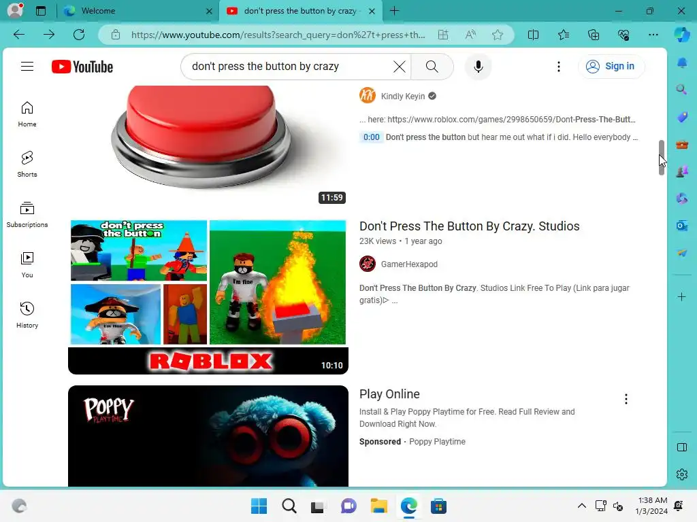This screenshot has width=697, height=522.
Task: Open Tools briefcase in Edge sidebar
Action: [682, 144]
